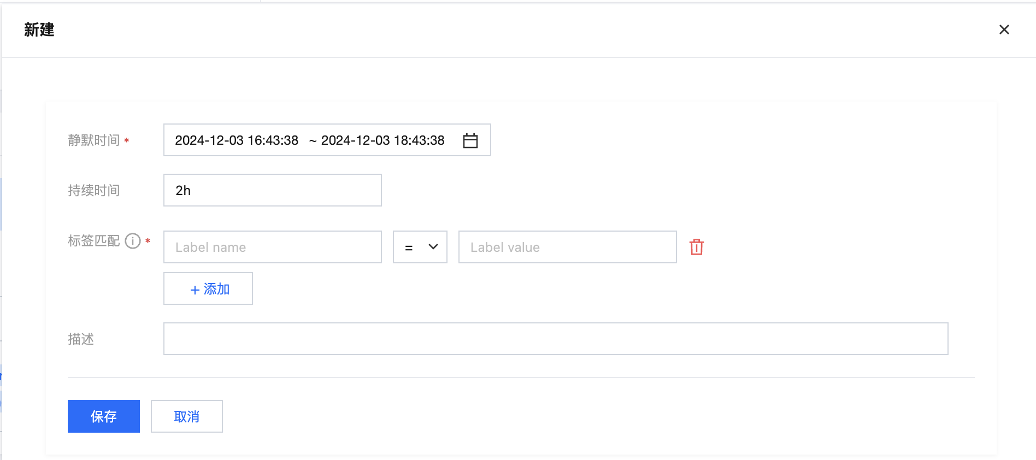The height and width of the screenshot is (460, 1036).
Task: Delete the label matcher row with the trash icon
Action: click(697, 247)
